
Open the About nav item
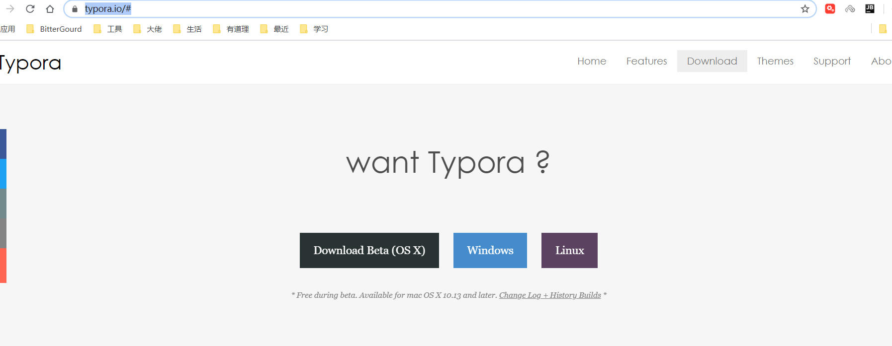pyautogui.click(x=881, y=61)
